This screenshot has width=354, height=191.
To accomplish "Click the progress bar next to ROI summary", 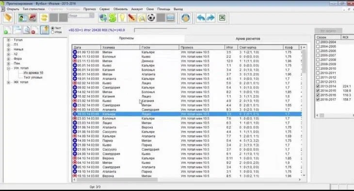I will pos(161,30).
